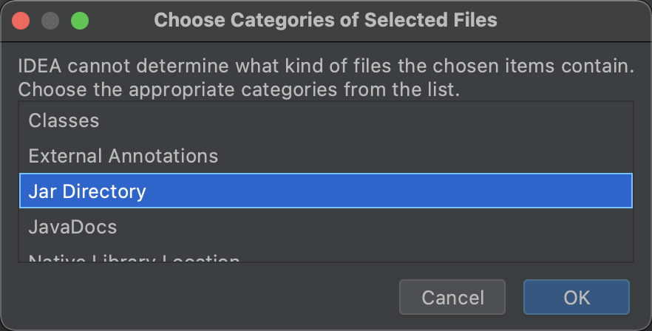652x331 pixels.
Task: Confirm the selection with OK
Action: (576, 298)
